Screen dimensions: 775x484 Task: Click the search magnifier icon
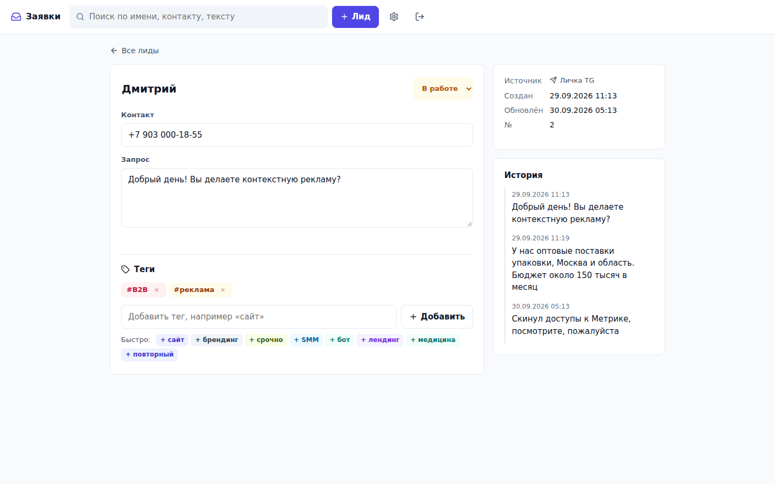80,17
